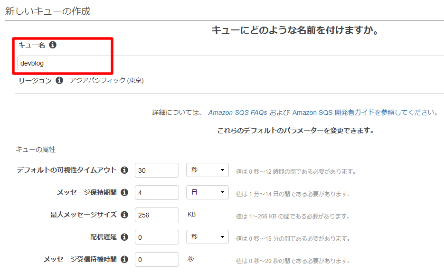Open info icon for デフォルトの可視性タイムアウト

(124, 170)
